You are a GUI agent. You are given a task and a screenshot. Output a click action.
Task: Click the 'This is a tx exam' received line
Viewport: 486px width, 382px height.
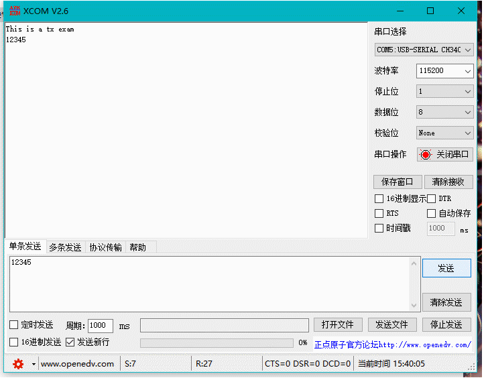(40, 29)
